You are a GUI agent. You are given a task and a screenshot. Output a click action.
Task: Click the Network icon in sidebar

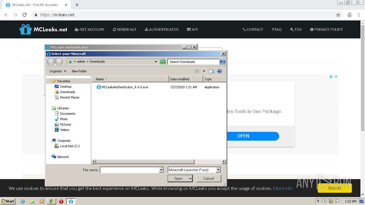click(x=54, y=157)
